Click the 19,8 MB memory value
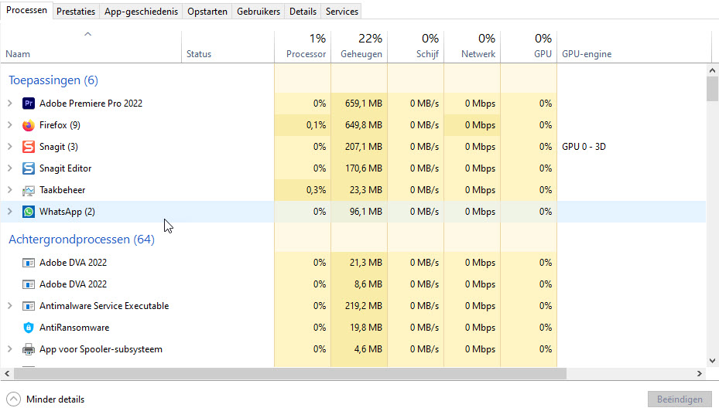 365,328
